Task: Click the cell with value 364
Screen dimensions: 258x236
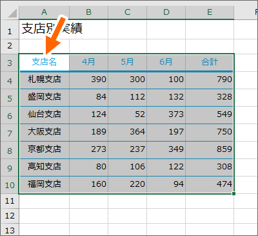Action: 128,133
